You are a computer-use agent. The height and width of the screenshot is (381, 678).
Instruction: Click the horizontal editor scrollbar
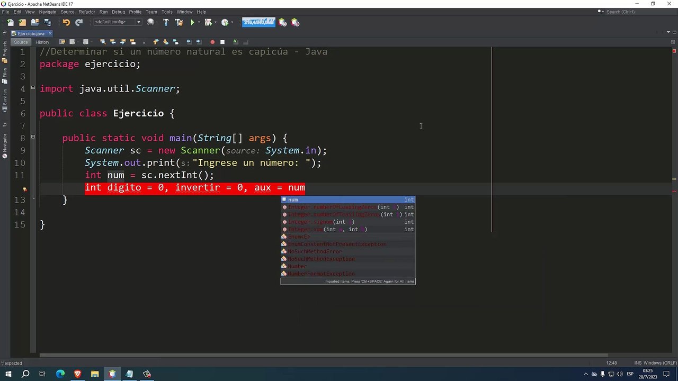click(323, 355)
